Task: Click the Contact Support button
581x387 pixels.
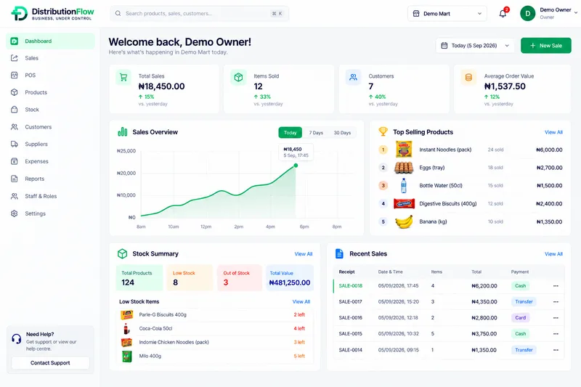Action: pyautogui.click(x=50, y=363)
